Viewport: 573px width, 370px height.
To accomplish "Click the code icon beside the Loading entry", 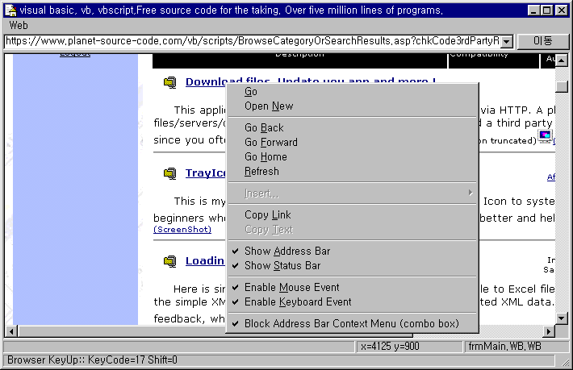I will (170, 261).
